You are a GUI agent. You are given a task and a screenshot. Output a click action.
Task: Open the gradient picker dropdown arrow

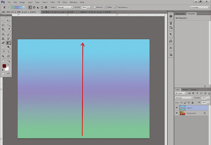click(x=24, y=7)
